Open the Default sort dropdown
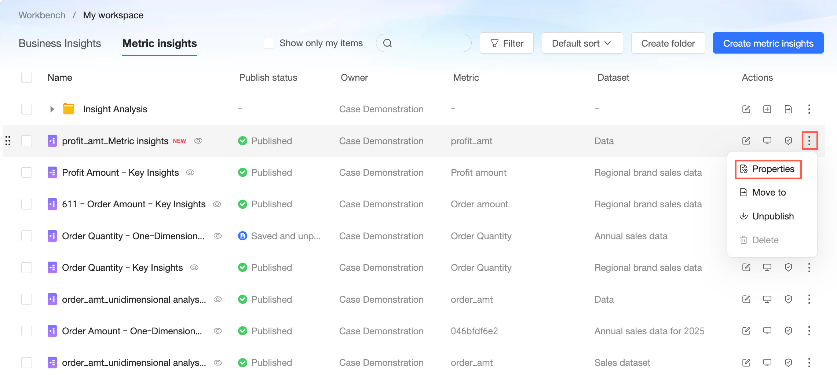Viewport: 837px width, 386px height. click(x=582, y=43)
